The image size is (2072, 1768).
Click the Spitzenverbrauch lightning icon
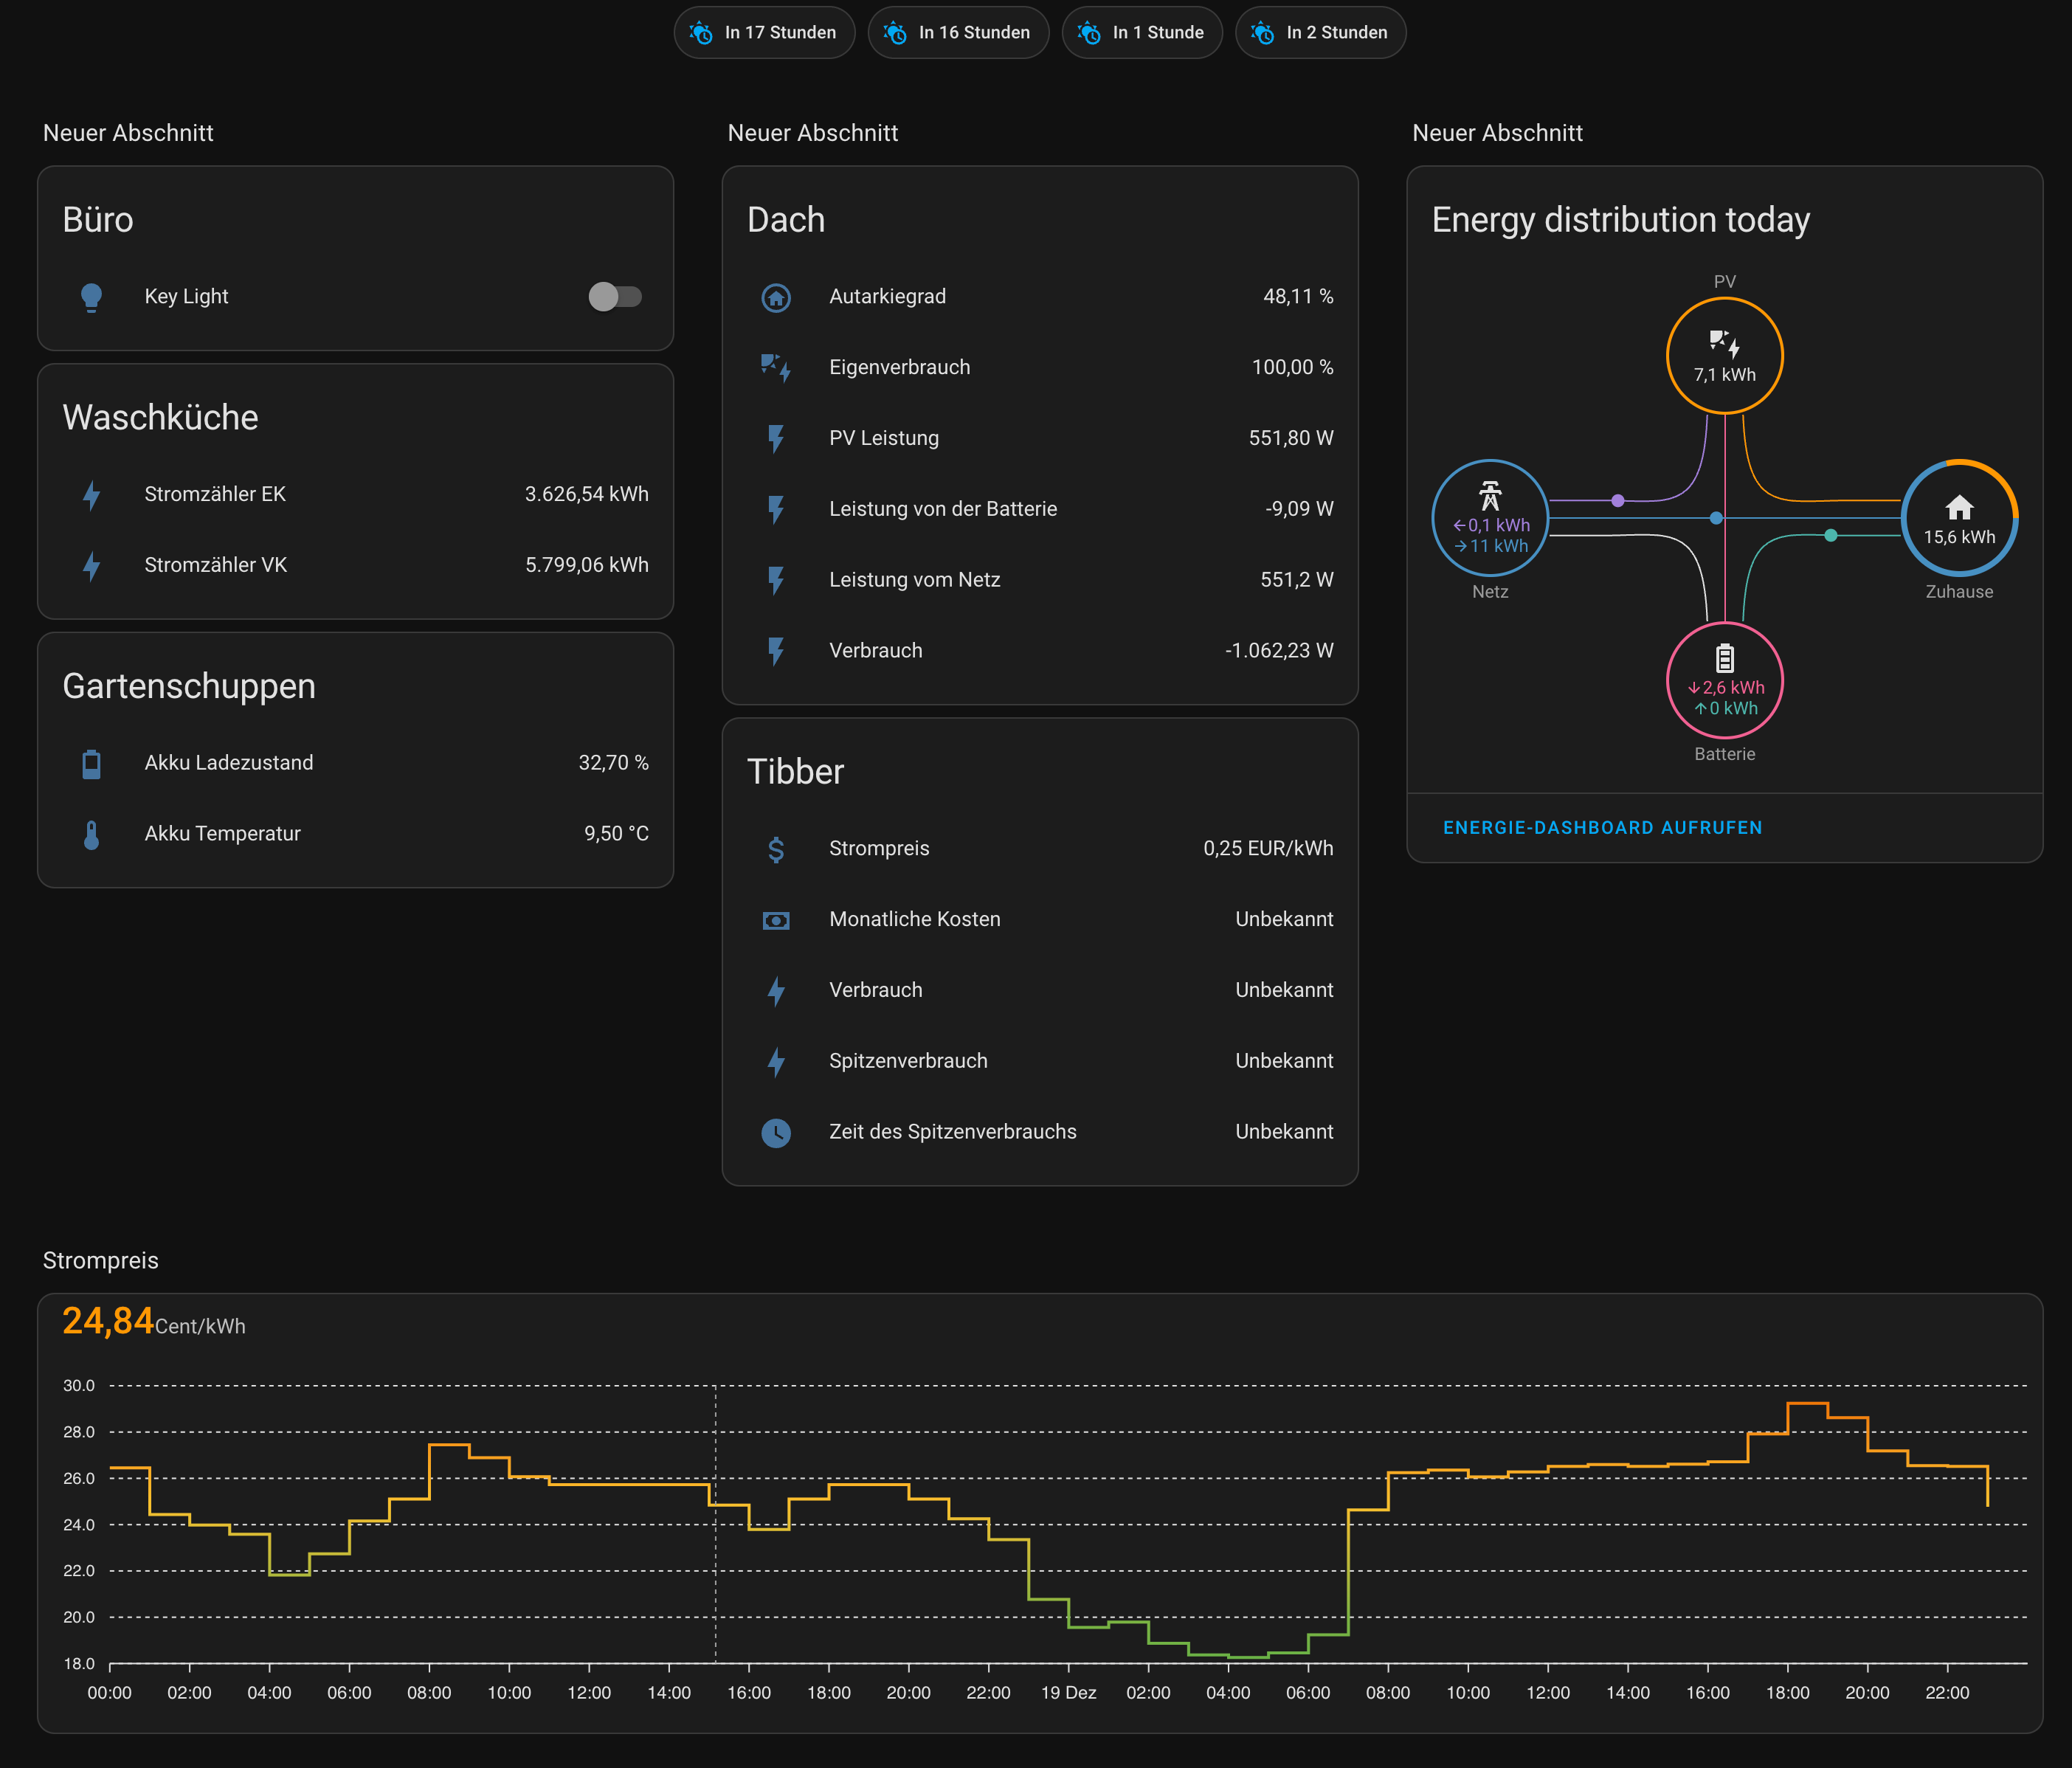tap(776, 1062)
